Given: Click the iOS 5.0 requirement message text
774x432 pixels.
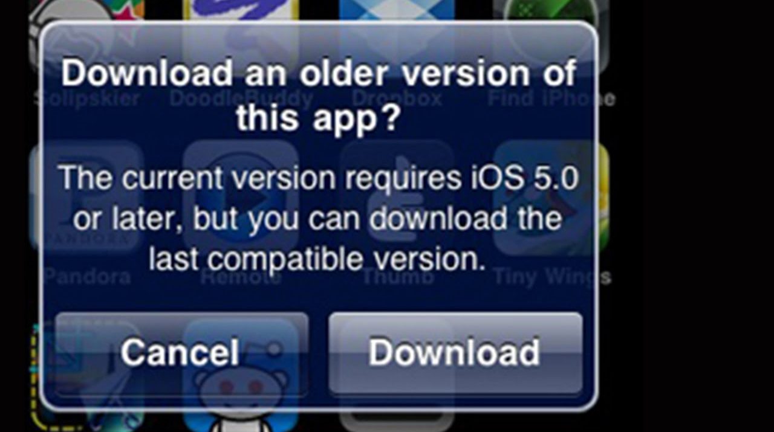Looking at the screenshot, I should click(319, 219).
